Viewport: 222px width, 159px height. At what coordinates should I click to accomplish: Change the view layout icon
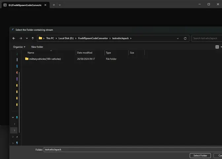pos(217,47)
